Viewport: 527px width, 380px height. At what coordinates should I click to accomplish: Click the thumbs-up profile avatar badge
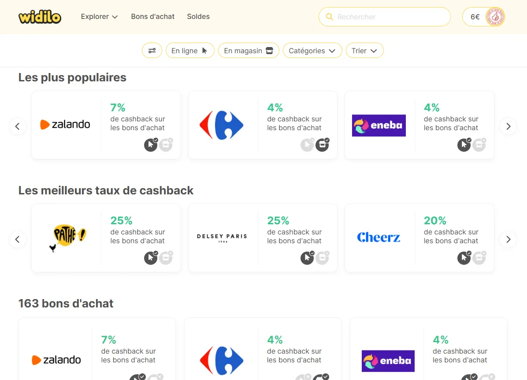[495, 17]
